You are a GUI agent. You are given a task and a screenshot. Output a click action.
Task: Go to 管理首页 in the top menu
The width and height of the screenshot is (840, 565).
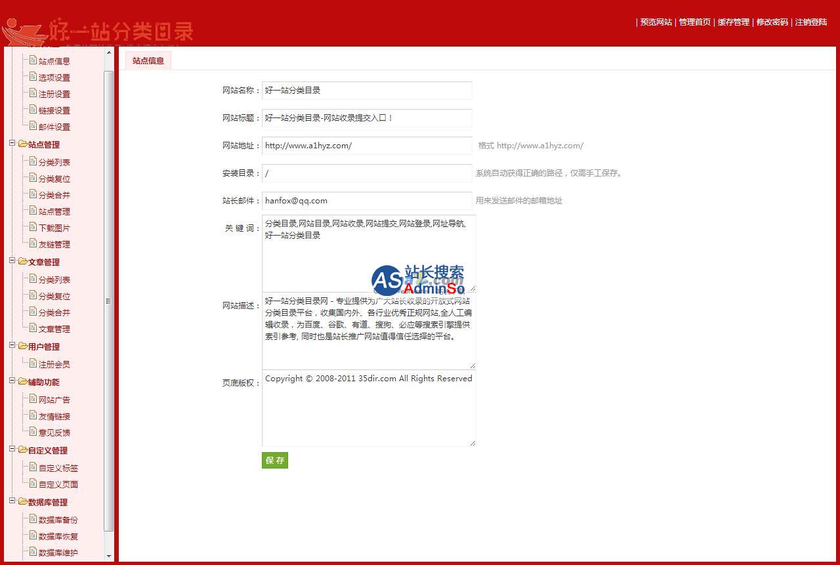pyautogui.click(x=695, y=22)
